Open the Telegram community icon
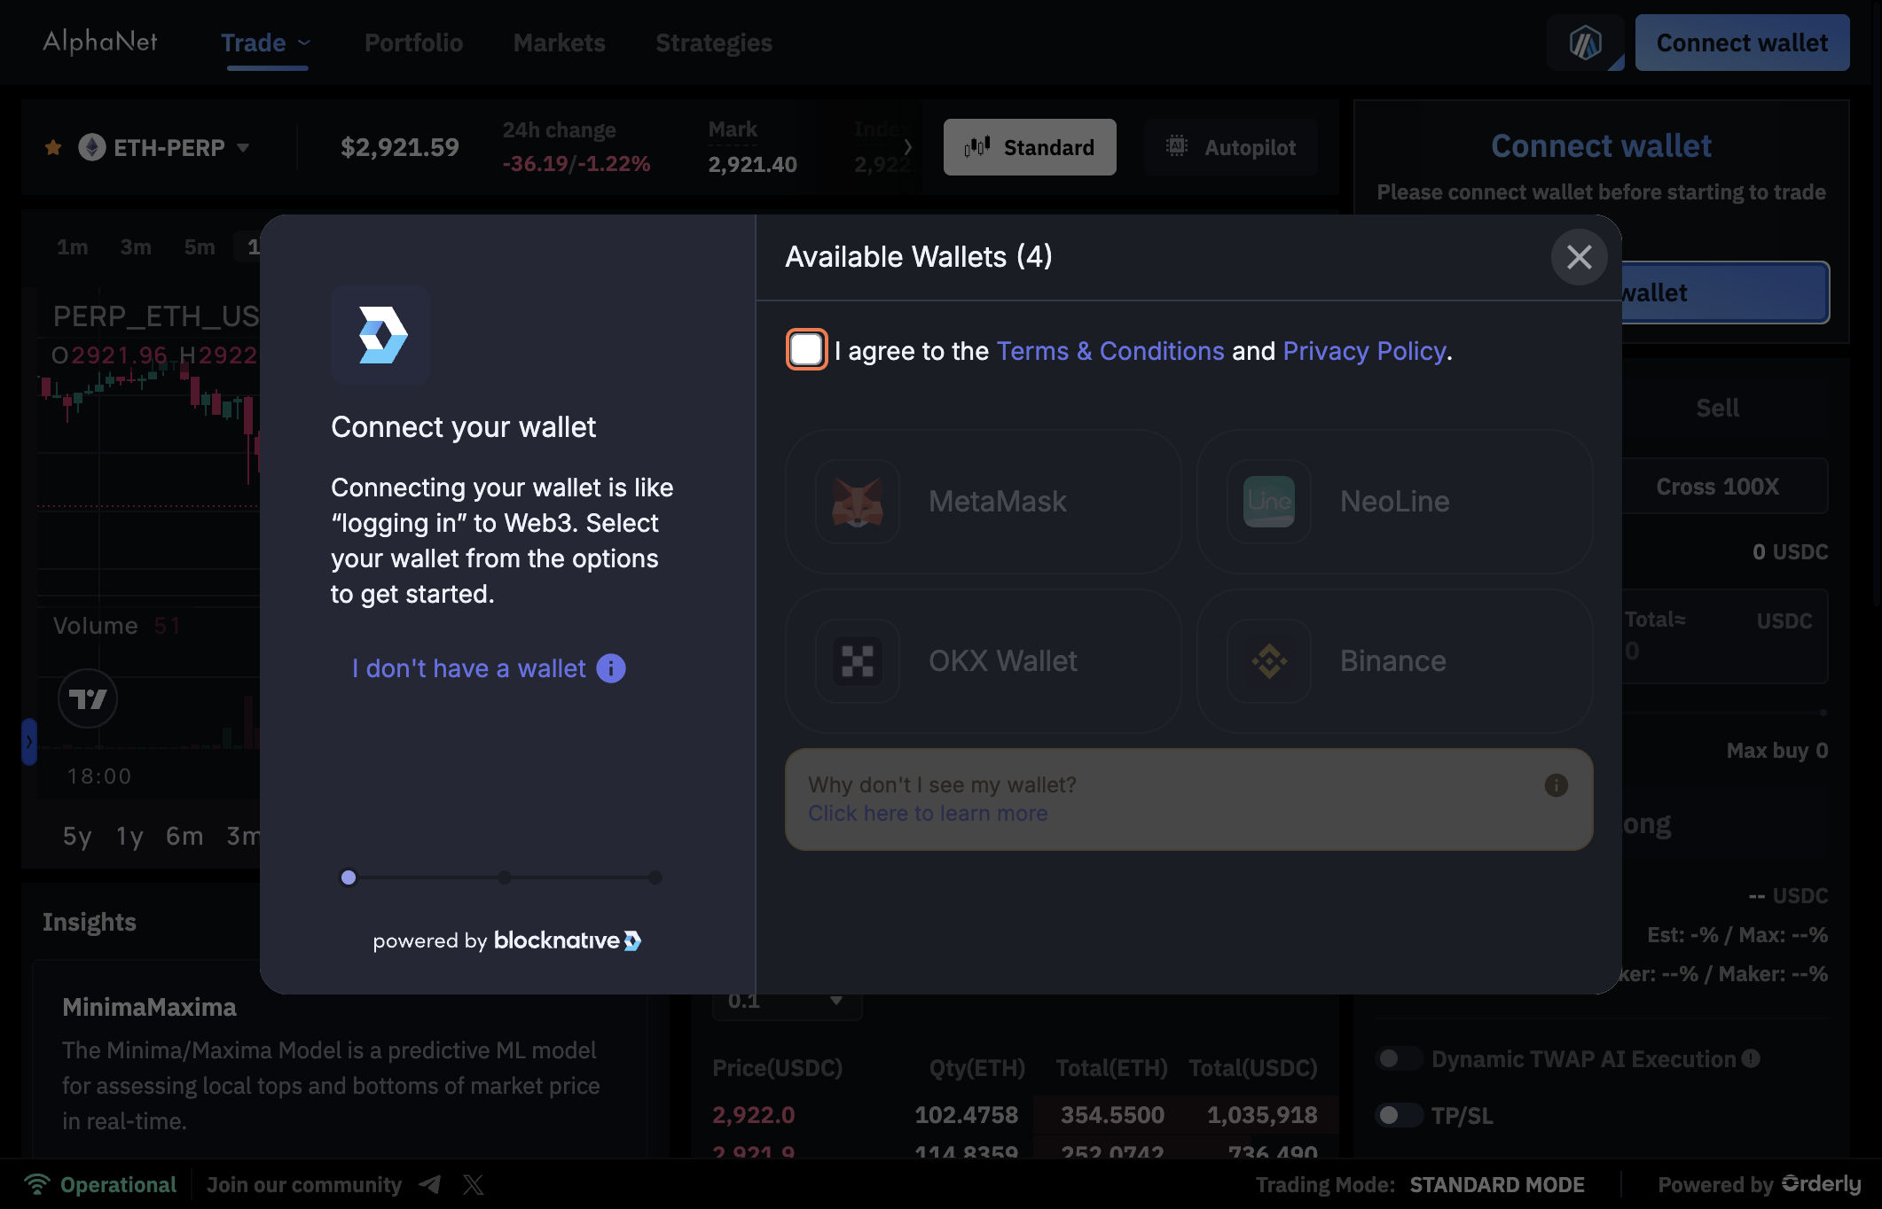The image size is (1882, 1209). (x=431, y=1185)
